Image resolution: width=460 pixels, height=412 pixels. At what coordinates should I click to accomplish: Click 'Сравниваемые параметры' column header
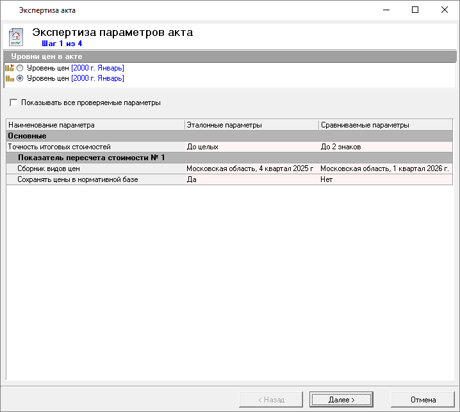coord(384,125)
